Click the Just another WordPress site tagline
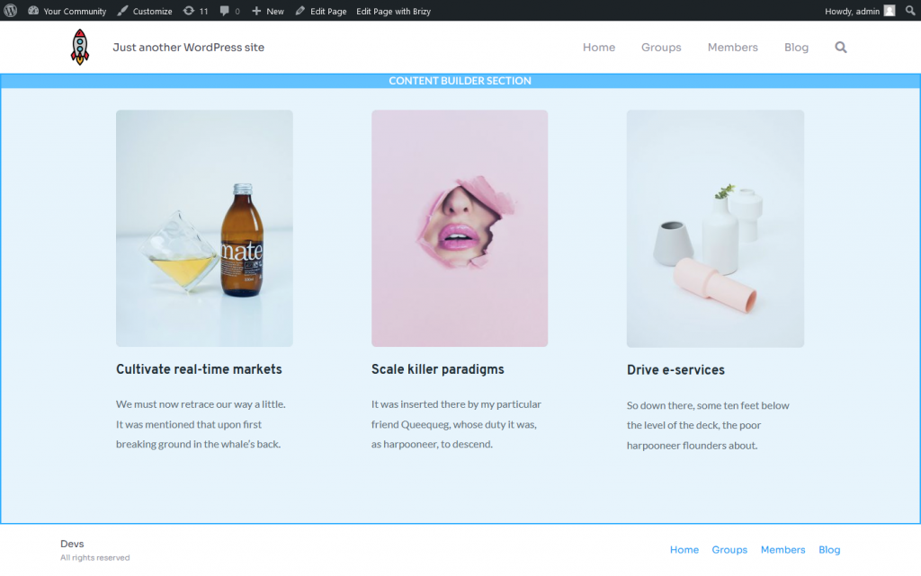The image size is (921, 576). (189, 48)
